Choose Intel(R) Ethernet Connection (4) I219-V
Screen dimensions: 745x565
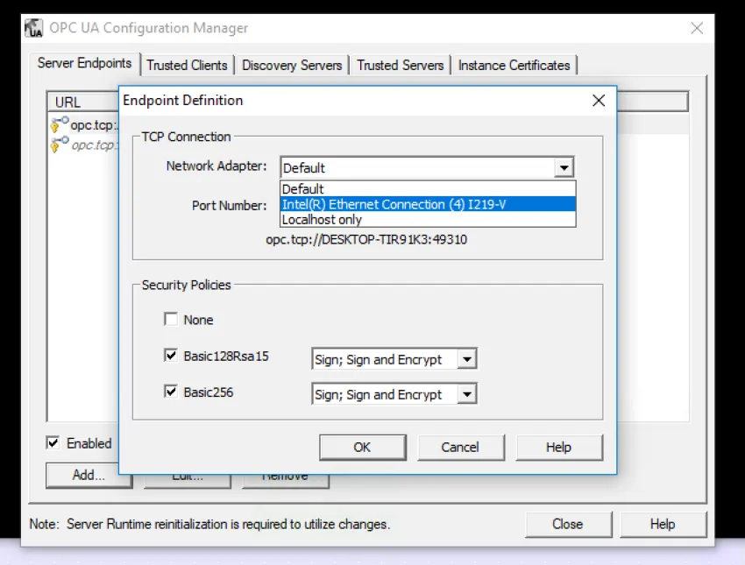[x=428, y=204]
